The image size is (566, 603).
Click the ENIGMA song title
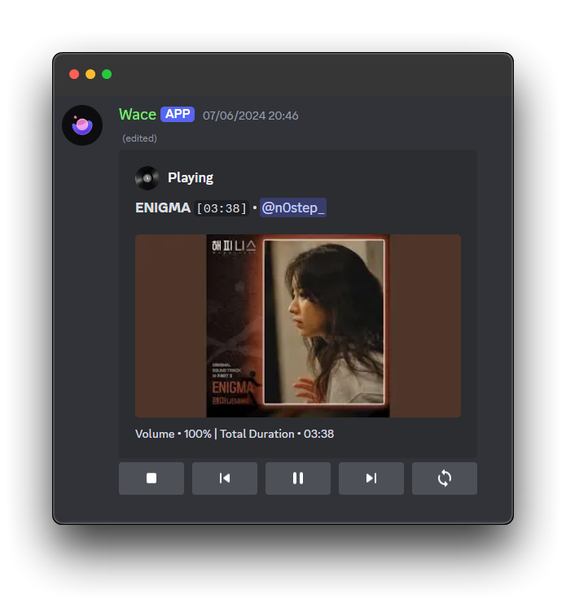(x=163, y=208)
